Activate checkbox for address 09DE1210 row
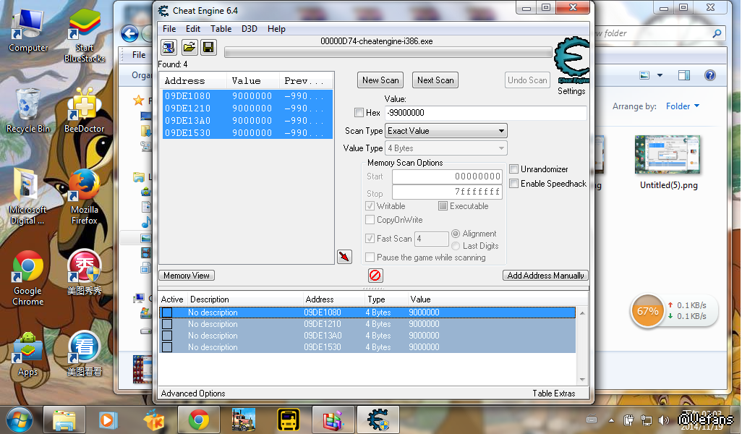 point(167,324)
